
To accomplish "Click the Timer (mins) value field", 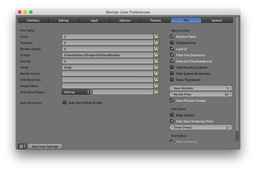I will (x=201, y=127).
